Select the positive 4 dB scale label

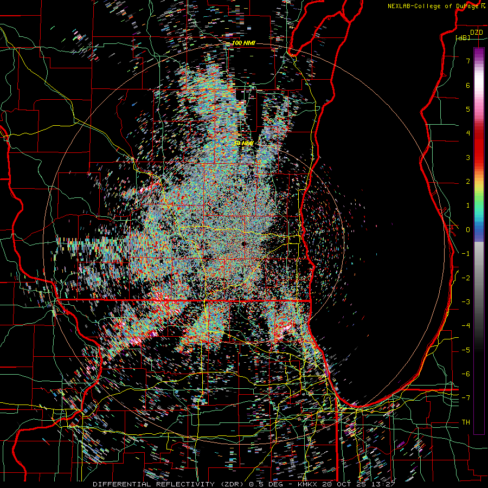(x=468, y=133)
